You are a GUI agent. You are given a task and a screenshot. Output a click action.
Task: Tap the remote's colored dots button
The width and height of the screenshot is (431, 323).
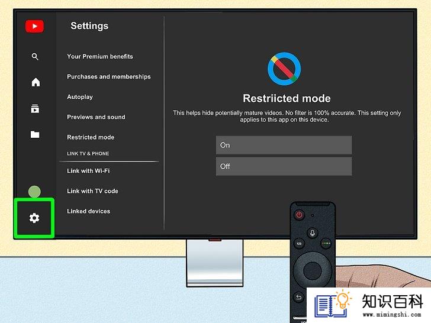tap(326, 243)
